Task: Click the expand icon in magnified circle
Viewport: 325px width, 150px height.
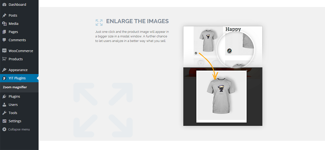Action: click(230, 51)
